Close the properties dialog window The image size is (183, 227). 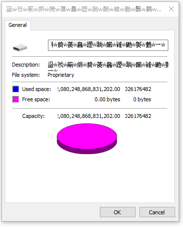click(x=171, y=9)
